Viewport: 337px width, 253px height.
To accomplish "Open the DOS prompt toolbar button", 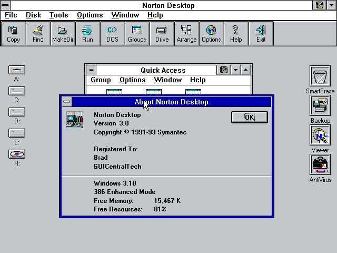I will 112,34.
